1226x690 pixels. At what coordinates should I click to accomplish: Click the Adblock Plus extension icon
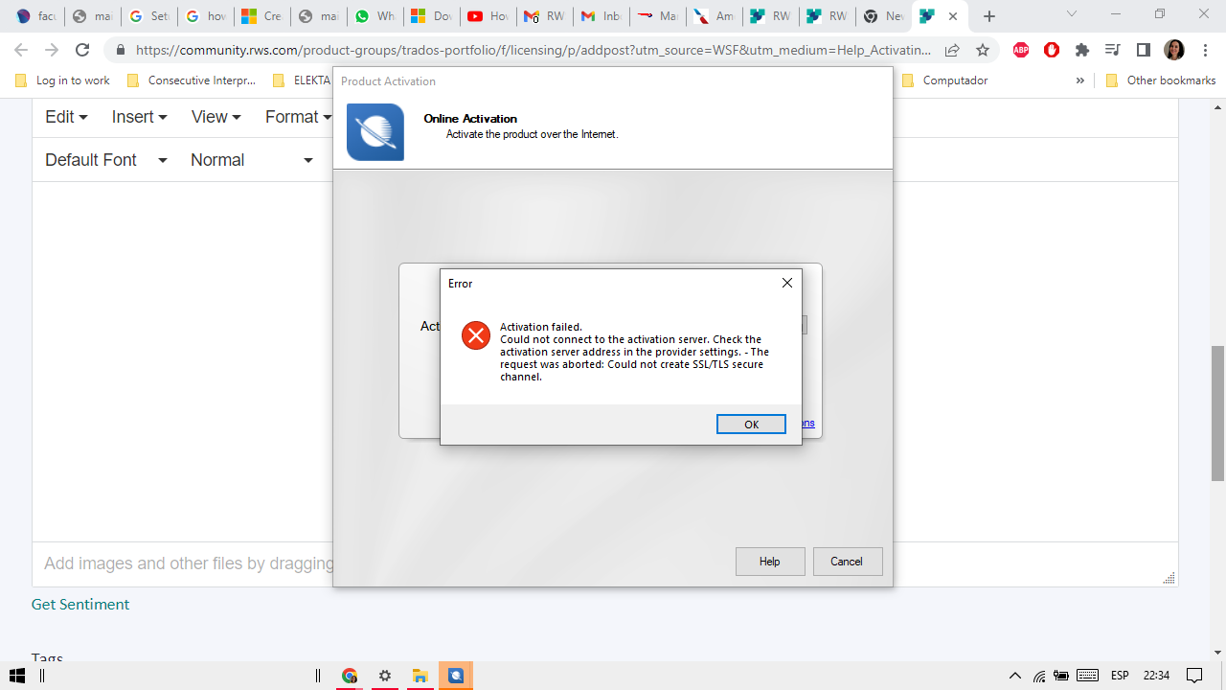click(x=1021, y=48)
